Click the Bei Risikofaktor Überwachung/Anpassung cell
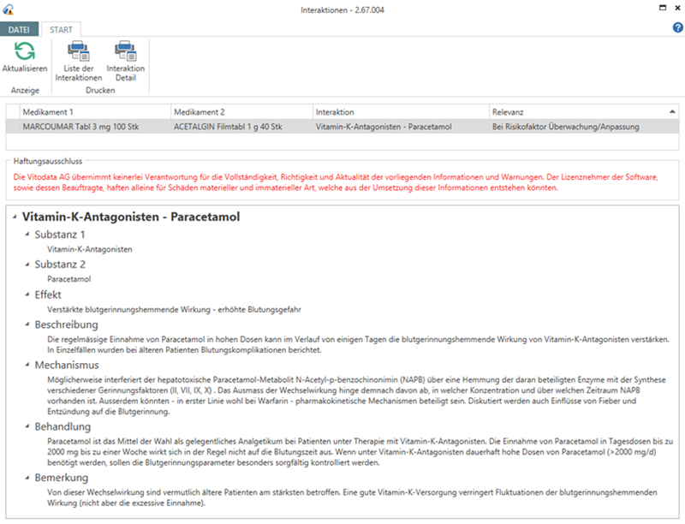Screen dimensions: 685x524 584,127
